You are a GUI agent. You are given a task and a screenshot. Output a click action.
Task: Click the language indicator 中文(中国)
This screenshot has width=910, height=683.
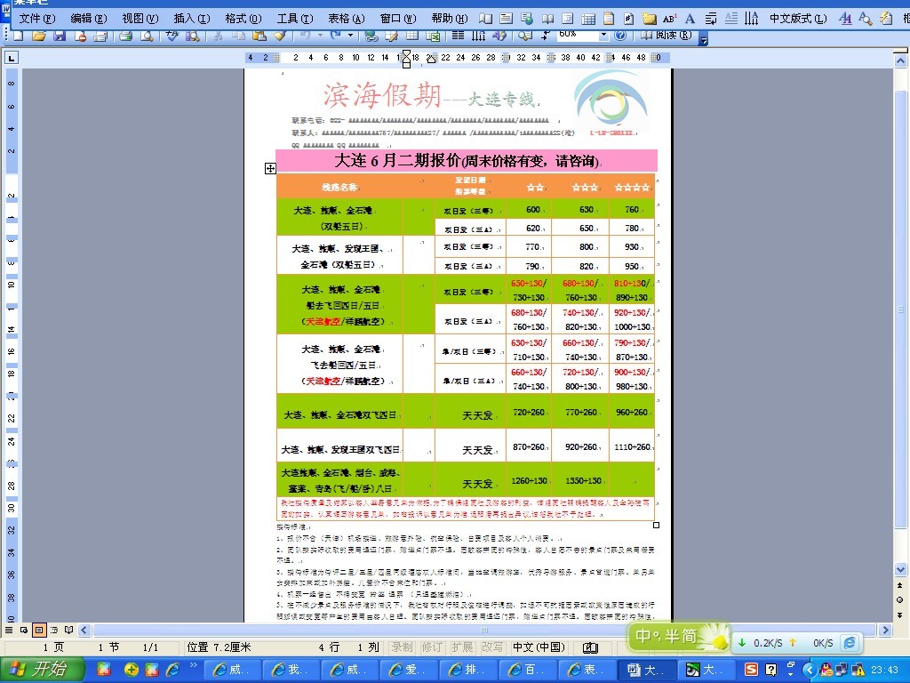tap(539, 647)
